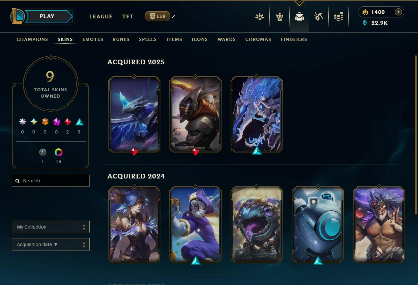The width and height of the screenshot is (418, 285).
Task: Select the purple cat-hoodie skin thumbnail
Action: 195,224
